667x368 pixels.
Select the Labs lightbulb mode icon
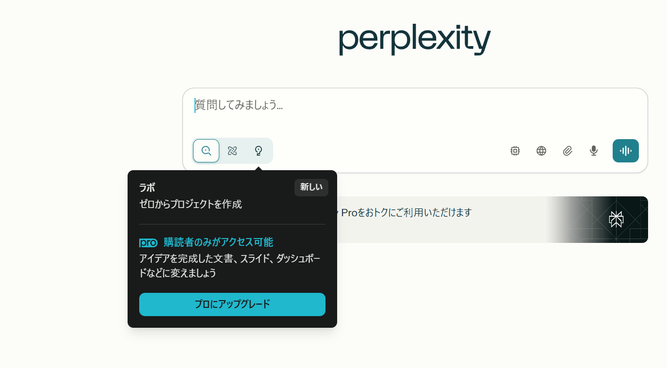click(259, 151)
